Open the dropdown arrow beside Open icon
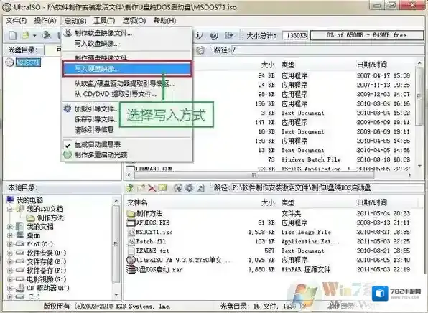The height and width of the screenshot is (313, 428). [34, 36]
